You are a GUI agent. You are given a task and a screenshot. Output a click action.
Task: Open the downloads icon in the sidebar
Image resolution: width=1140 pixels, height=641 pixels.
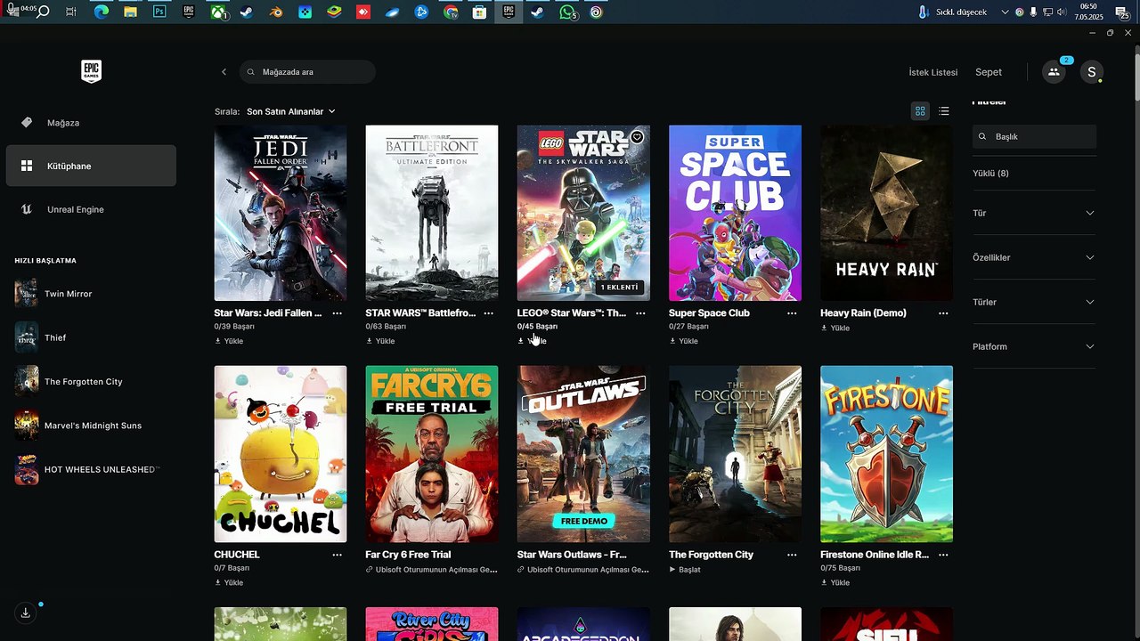(26, 613)
